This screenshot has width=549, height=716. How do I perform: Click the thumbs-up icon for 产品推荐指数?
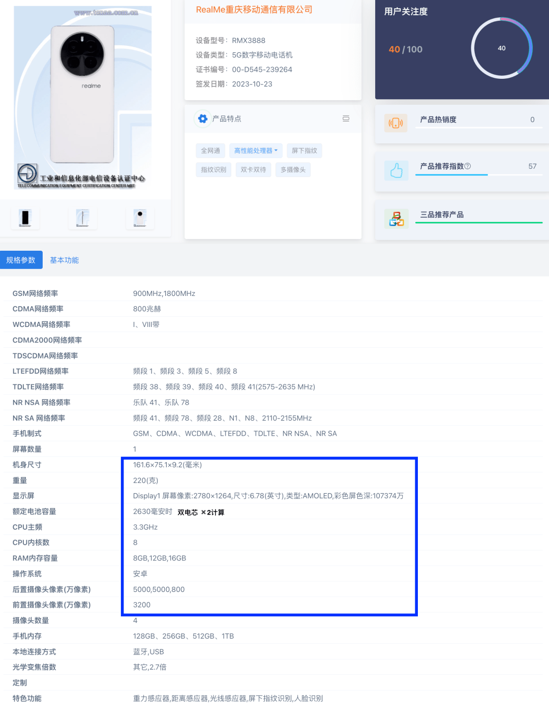(x=396, y=170)
